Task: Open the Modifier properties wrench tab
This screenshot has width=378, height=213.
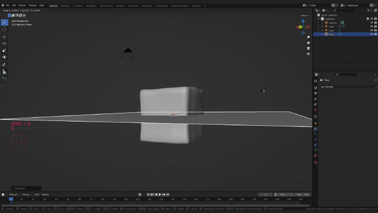Action: [x=315, y=129]
